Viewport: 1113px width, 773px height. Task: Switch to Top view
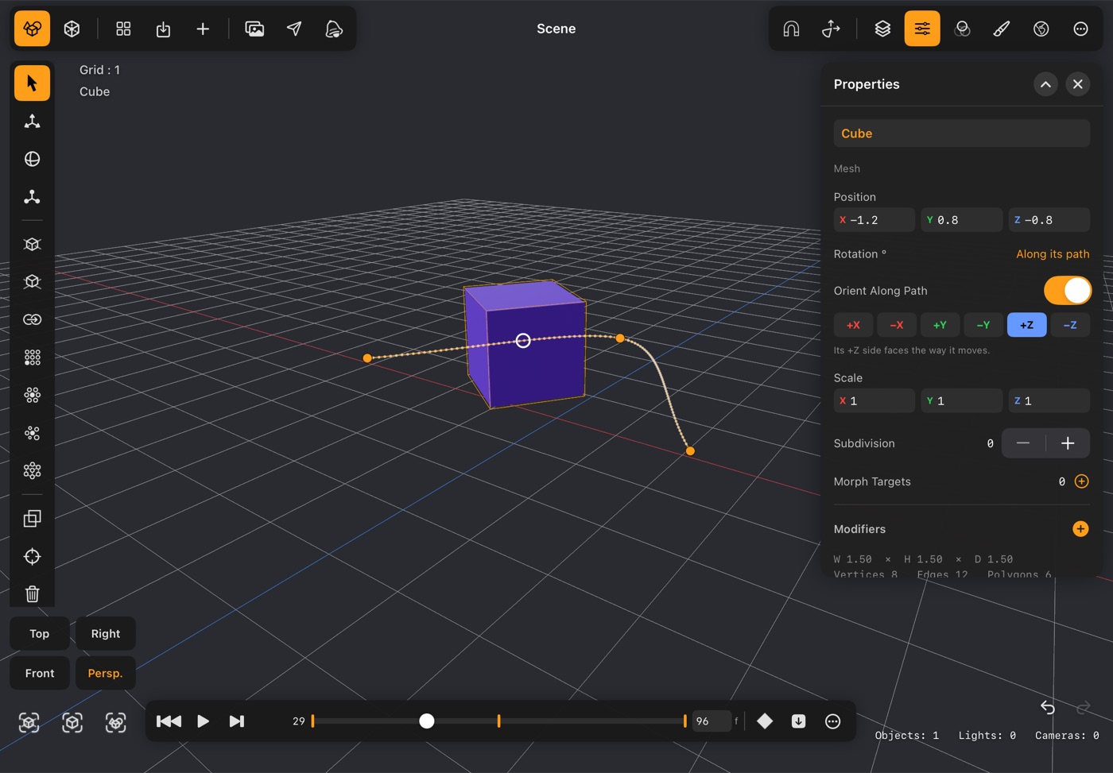click(40, 634)
